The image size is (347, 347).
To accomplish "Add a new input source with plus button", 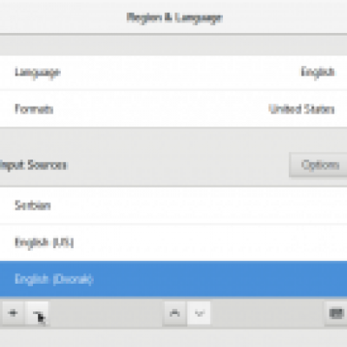I will pos(13,313).
